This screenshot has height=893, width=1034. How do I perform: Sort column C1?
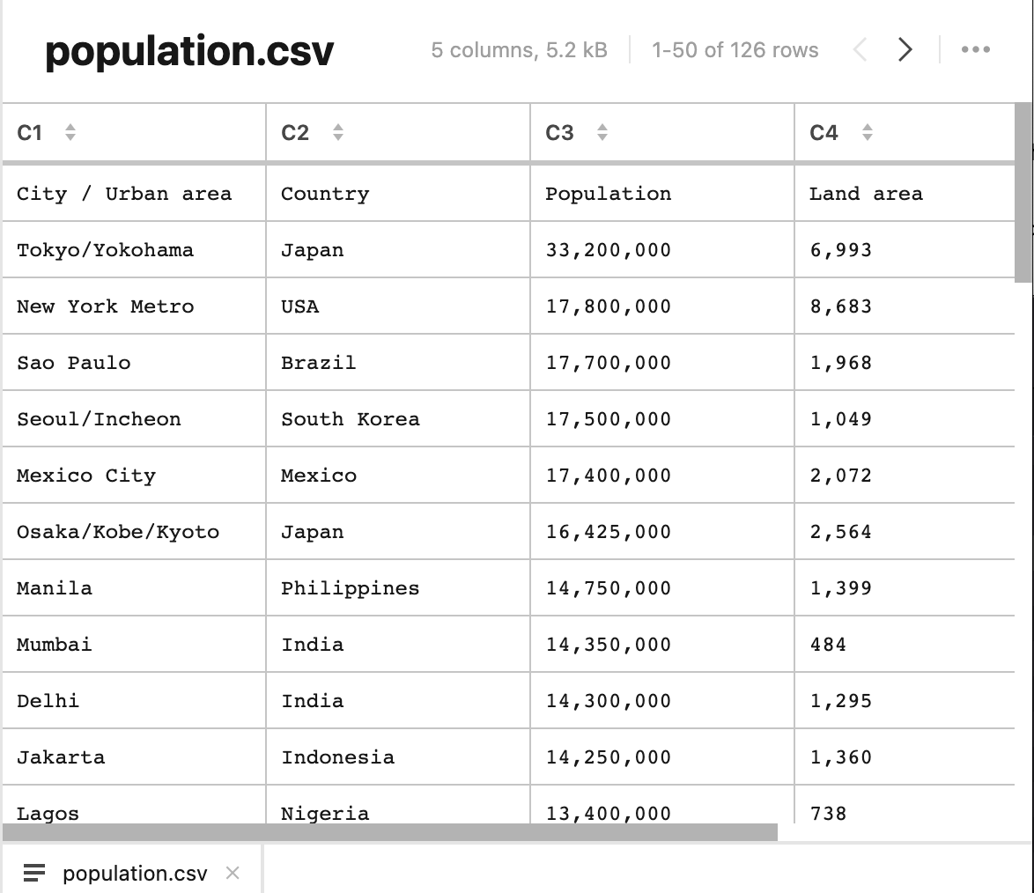pyautogui.click(x=70, y=133)
